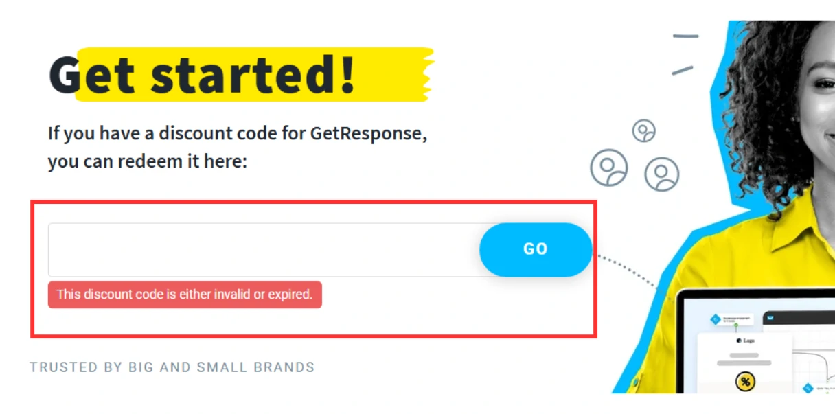
Task: Click the envelope icon in the dark header
Action: (x=770, y=318)
